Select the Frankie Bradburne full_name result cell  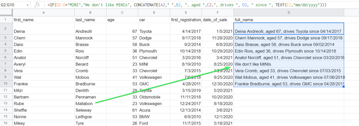(x=289, y=84)
